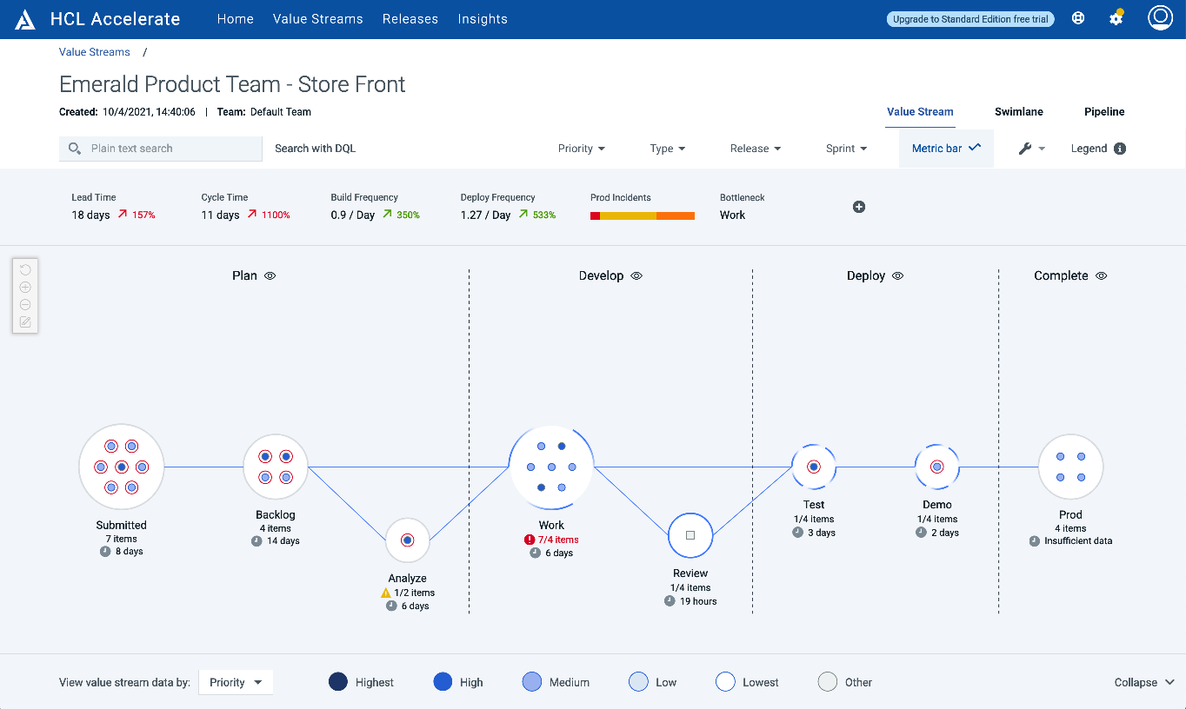1186x709 pixels.
Task: Select the Work stage circle
Action: [x=551, y=467]
